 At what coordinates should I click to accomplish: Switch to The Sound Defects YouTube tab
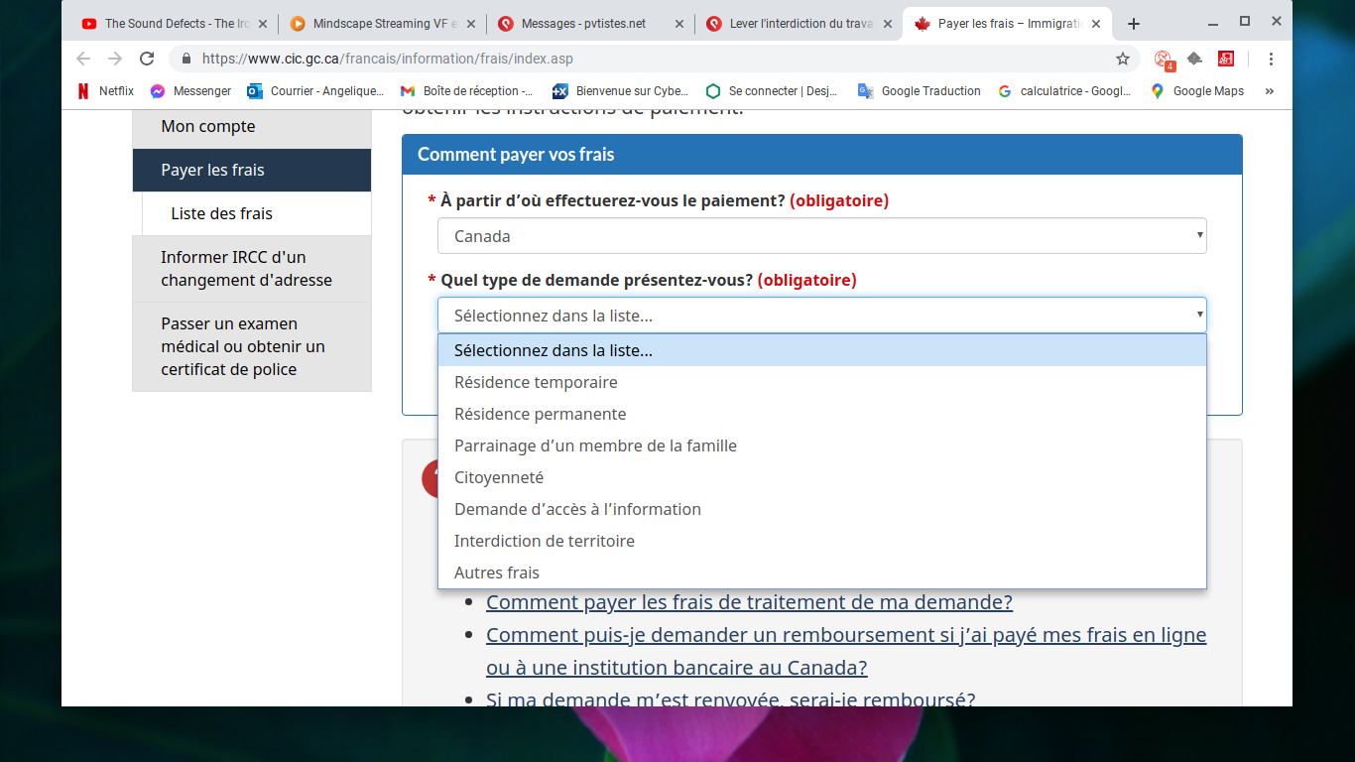[169, 24]
